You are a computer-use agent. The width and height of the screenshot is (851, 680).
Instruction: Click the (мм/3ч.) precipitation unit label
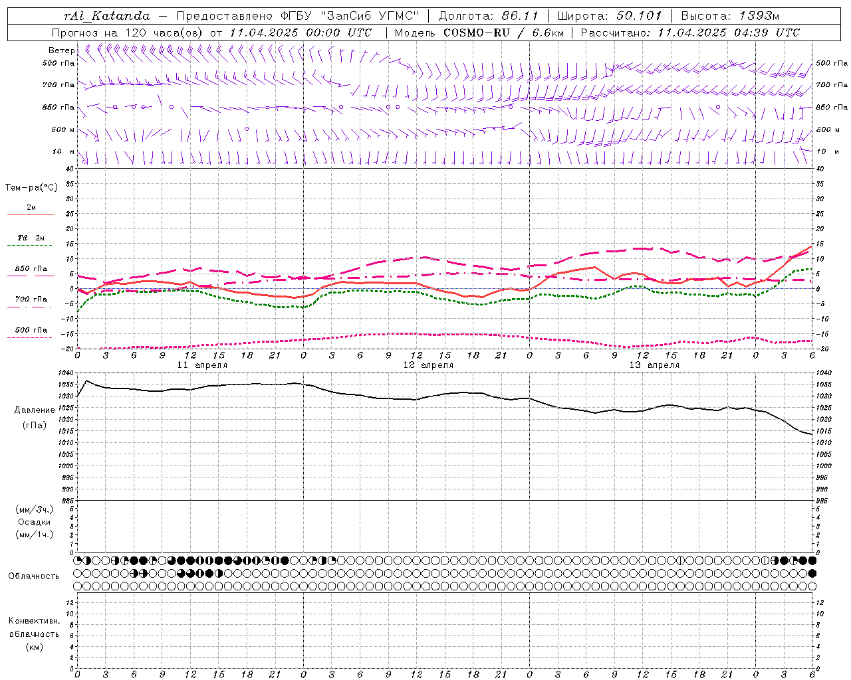pyautogui.click(x=35, y=510)
